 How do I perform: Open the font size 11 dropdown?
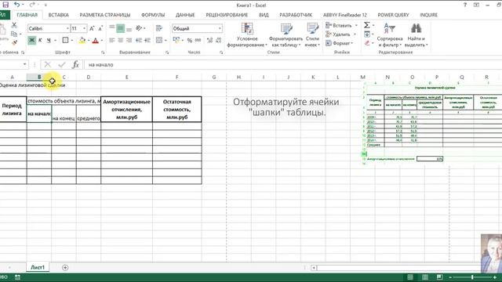click(84, 28)
